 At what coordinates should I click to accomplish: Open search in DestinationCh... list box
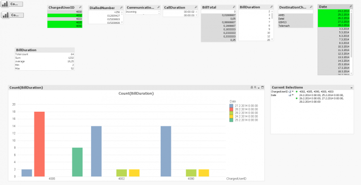click(310, 8)
